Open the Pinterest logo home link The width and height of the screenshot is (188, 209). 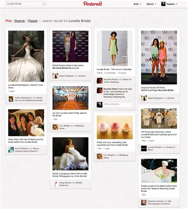click(x=92, y=4)
